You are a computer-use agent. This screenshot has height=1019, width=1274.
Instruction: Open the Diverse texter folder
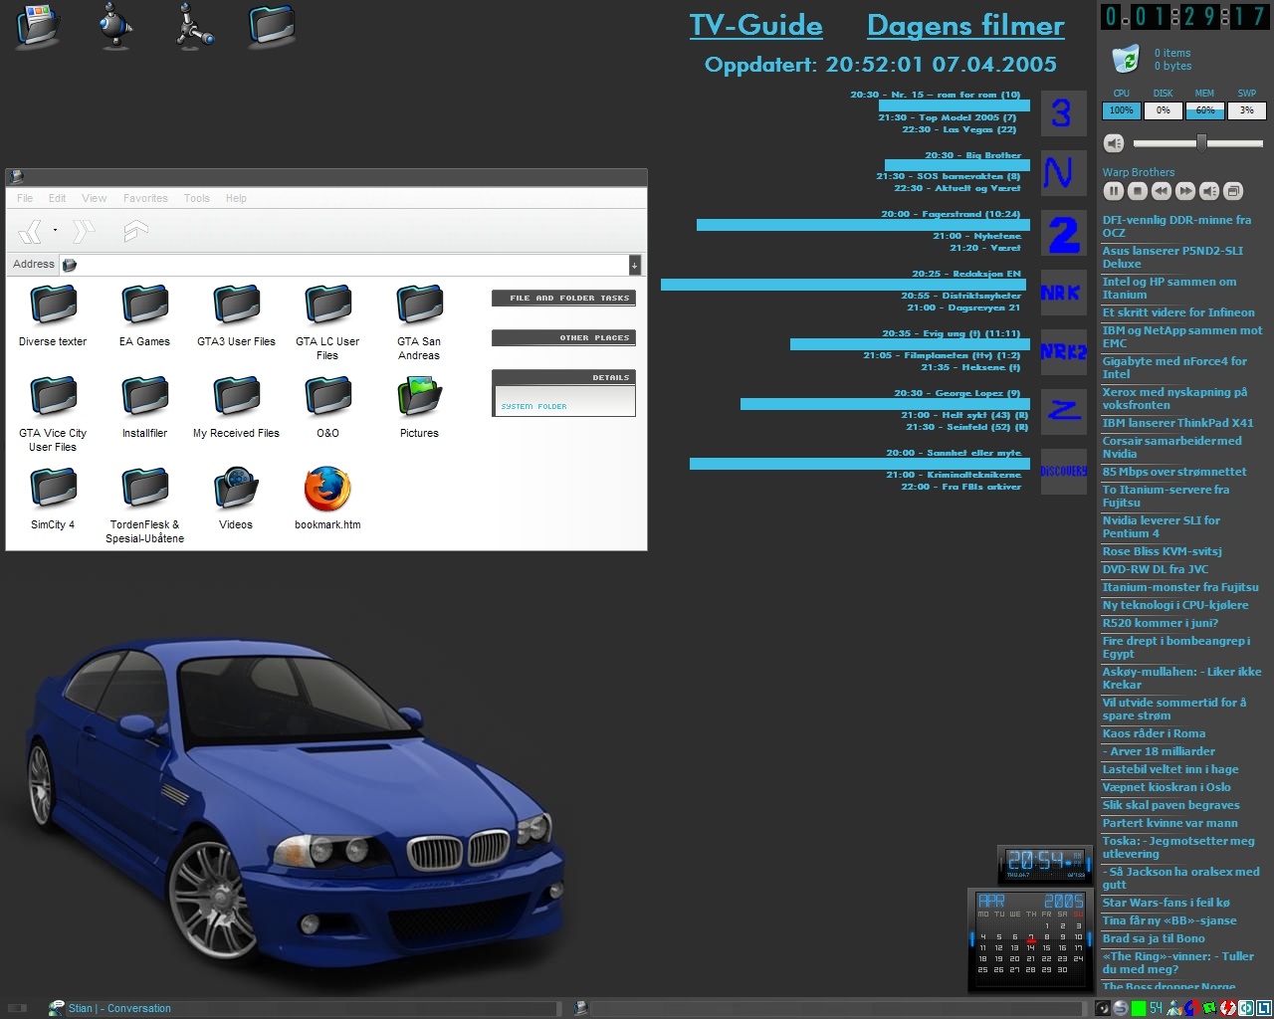pos(53,316)
